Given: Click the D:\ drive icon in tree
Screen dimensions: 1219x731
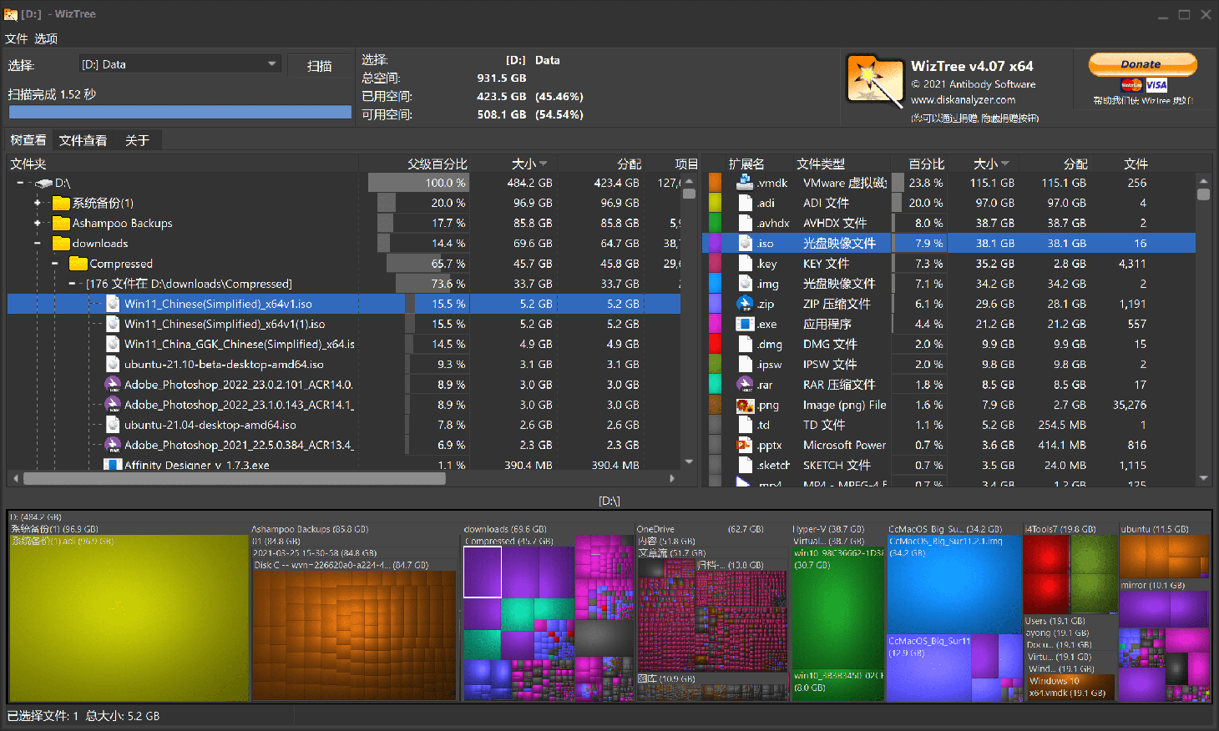Looking at the screenshot, I should [x=44, y=183].
